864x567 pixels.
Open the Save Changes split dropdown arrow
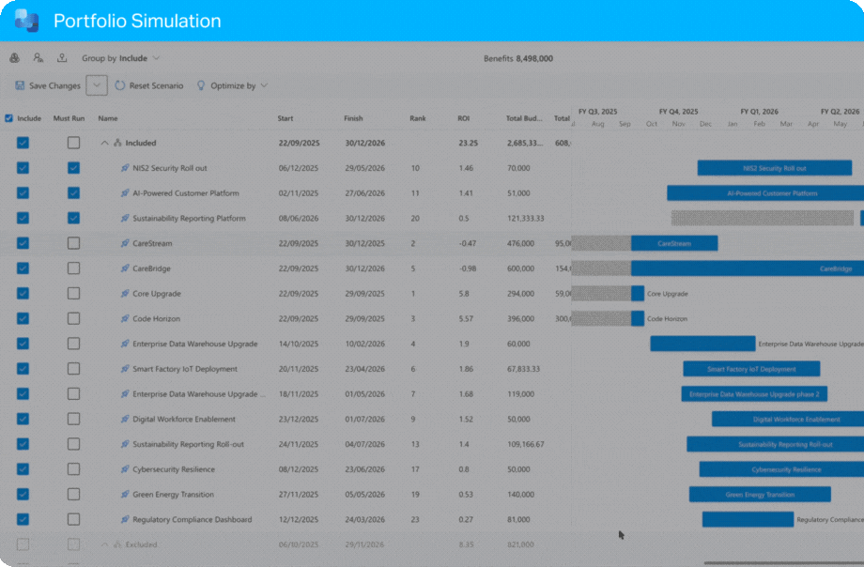[x=97, y=85]
